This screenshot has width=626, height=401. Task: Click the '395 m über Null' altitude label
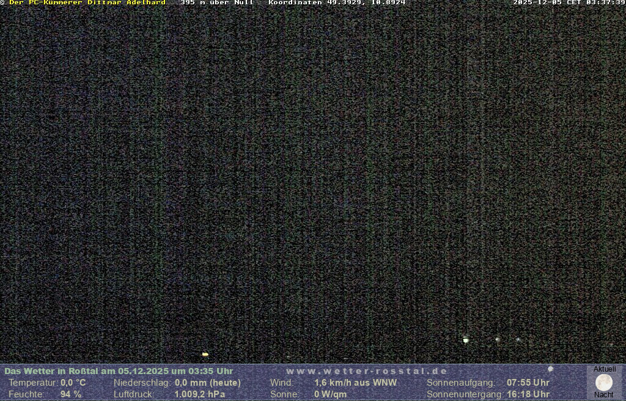pyautogui.click(x=217, y=3)
